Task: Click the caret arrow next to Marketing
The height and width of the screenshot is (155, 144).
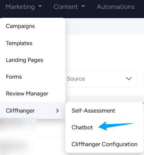Action: coord(40,6)
